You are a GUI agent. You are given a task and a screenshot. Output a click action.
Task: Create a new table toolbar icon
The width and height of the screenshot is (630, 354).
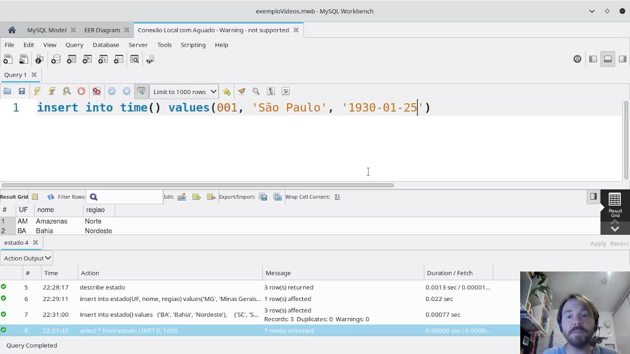71,59
